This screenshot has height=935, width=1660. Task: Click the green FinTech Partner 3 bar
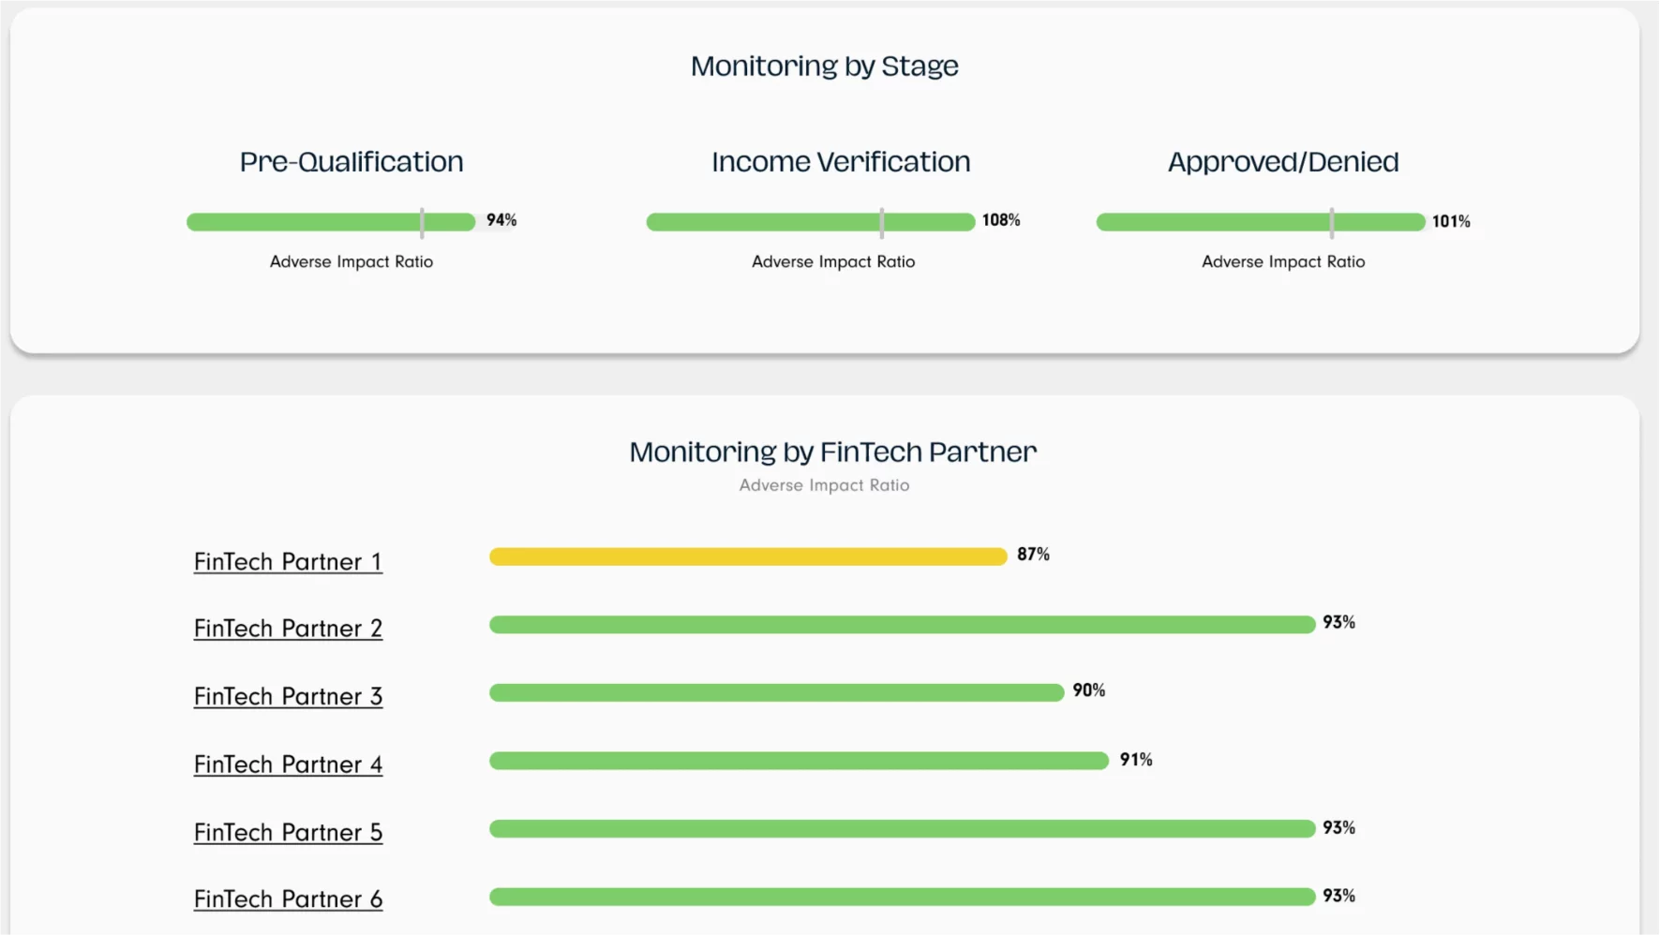click(x=777, y=692)
